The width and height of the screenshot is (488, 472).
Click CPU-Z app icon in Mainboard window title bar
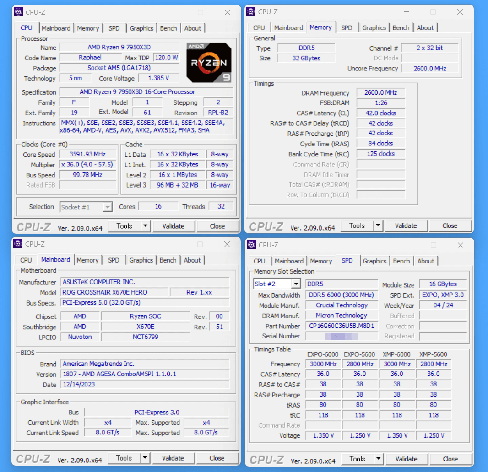pyautogui.click(x=18, y=244)
